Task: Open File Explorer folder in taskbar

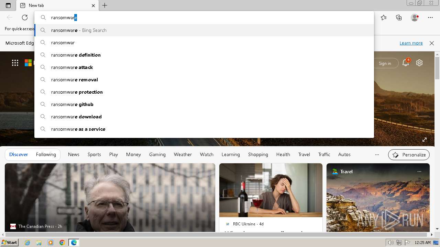Action: point(39,243)
